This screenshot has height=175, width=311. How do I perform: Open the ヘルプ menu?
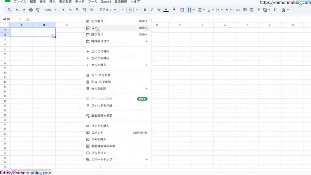(135, 2)
